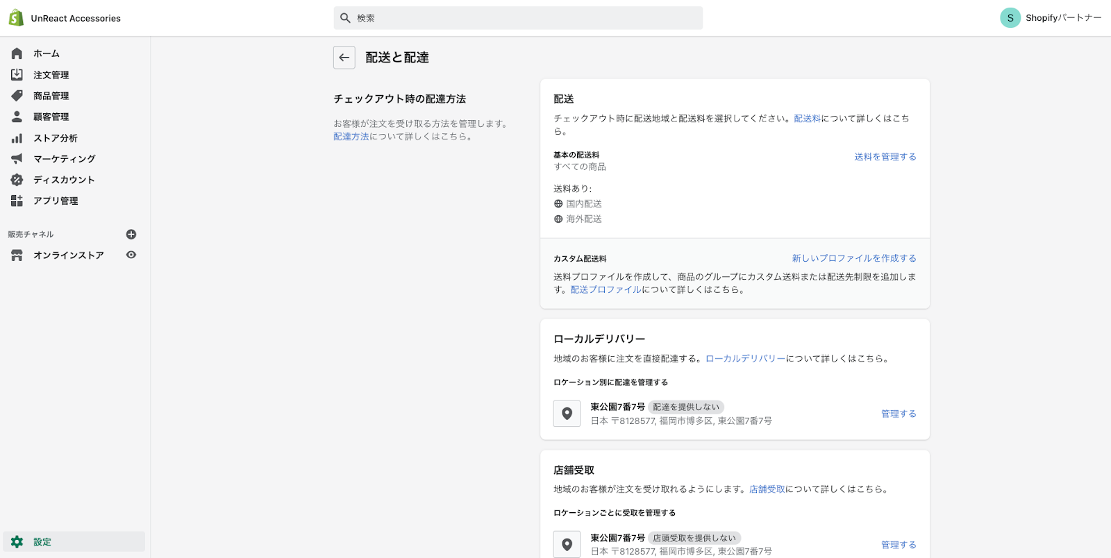Click the 注文管理 inbox icon
Viewport: 1111px width, 558px height.
pyautogui.click(x=17, y=74)
